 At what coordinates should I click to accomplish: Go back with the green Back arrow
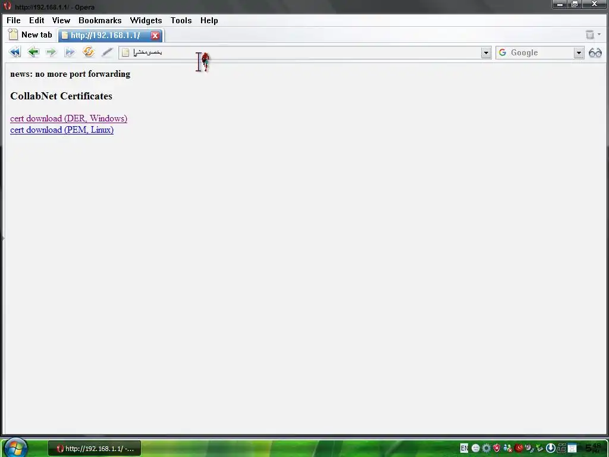coord(33,52)
